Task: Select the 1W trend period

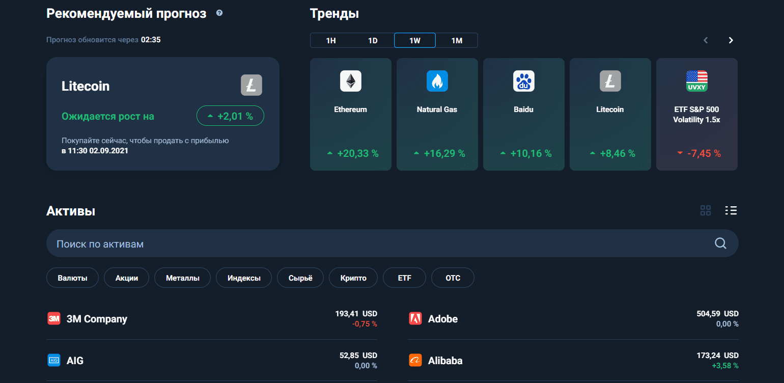Action: [x=415, y=40]
